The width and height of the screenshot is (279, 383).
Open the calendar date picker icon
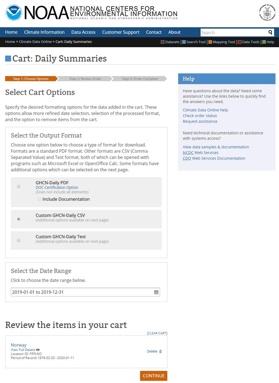pos(156,292)
